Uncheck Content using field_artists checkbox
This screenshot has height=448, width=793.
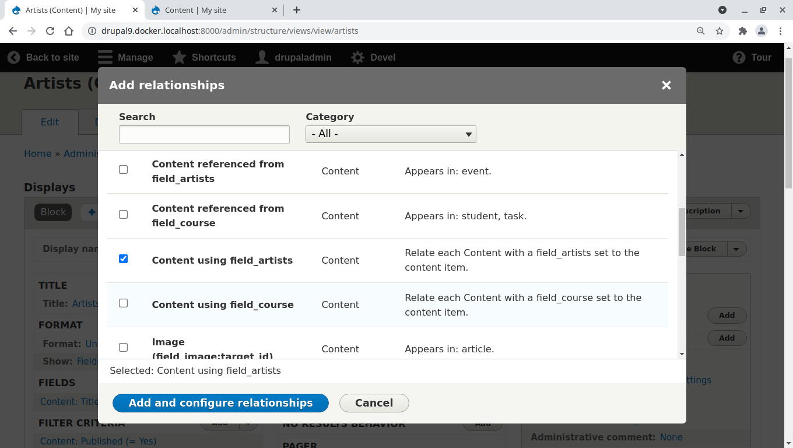[123, 258]
